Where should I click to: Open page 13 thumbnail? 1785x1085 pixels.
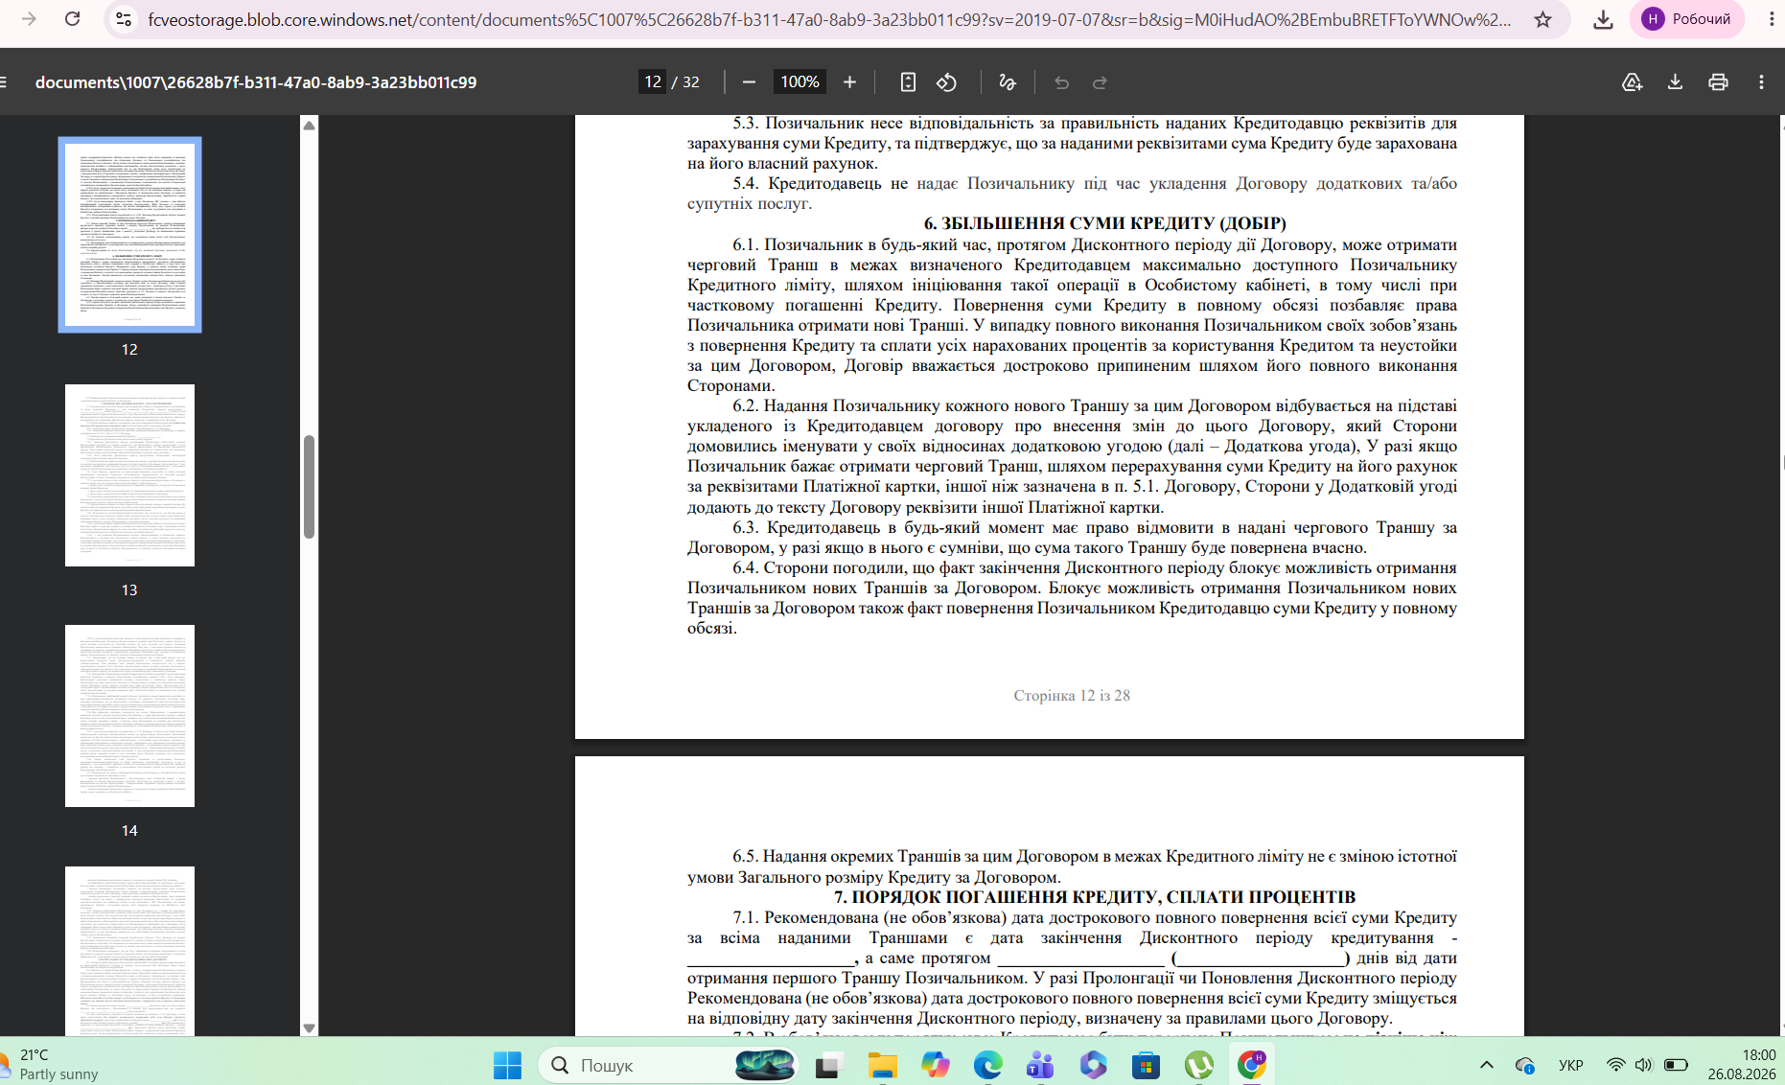[129, 475]
